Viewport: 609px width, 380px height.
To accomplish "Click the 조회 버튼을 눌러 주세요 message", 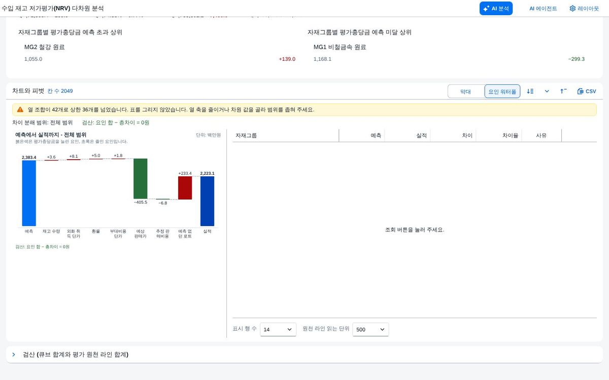I will point(415,230).
